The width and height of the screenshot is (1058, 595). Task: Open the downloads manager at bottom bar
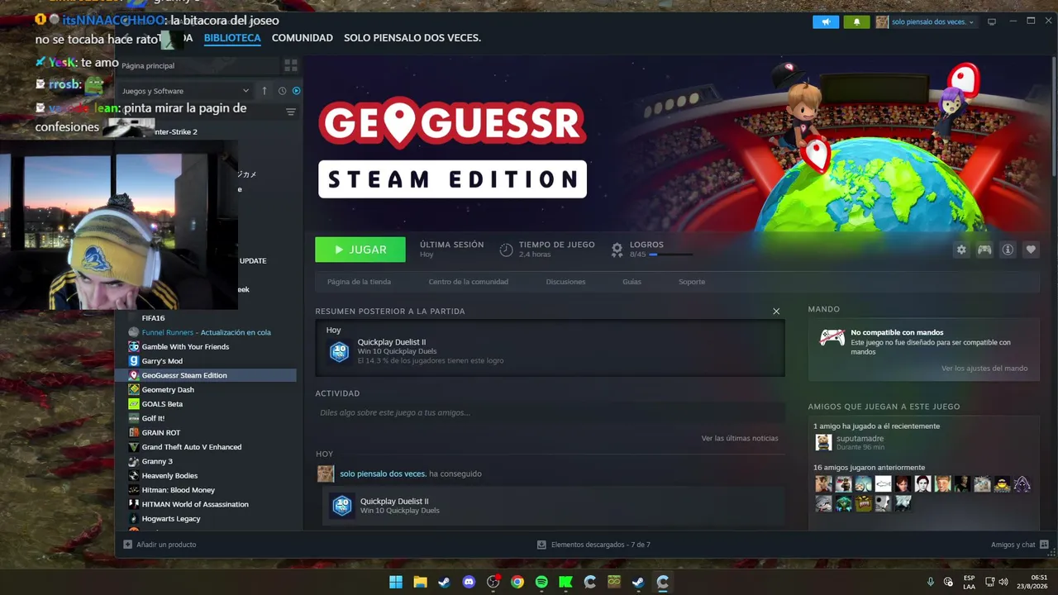tap(593, 545)
